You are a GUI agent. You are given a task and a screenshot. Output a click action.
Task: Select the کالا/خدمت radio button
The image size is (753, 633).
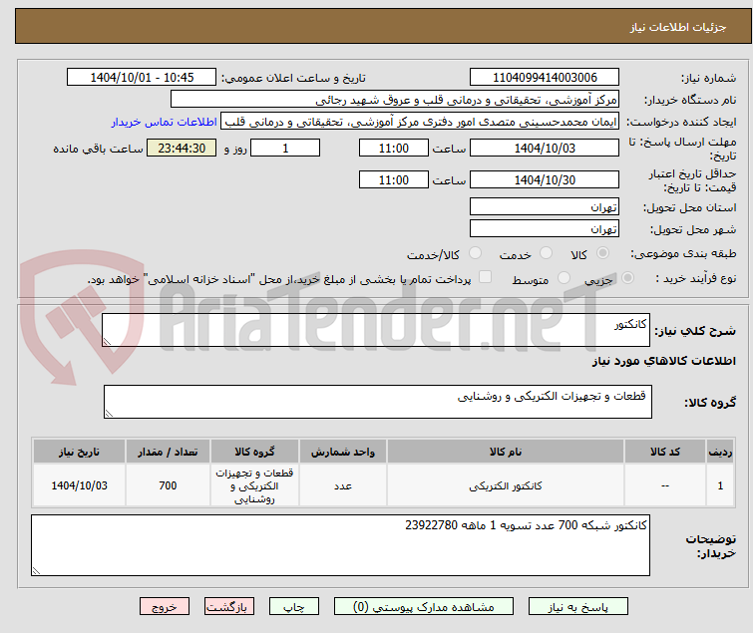(475, 253)
